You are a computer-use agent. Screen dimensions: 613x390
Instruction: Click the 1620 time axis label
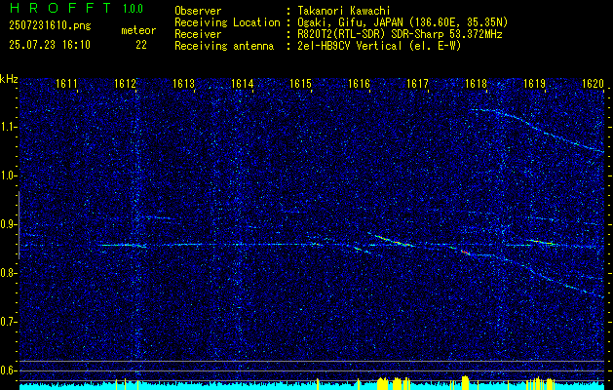[x=593, y=83]
